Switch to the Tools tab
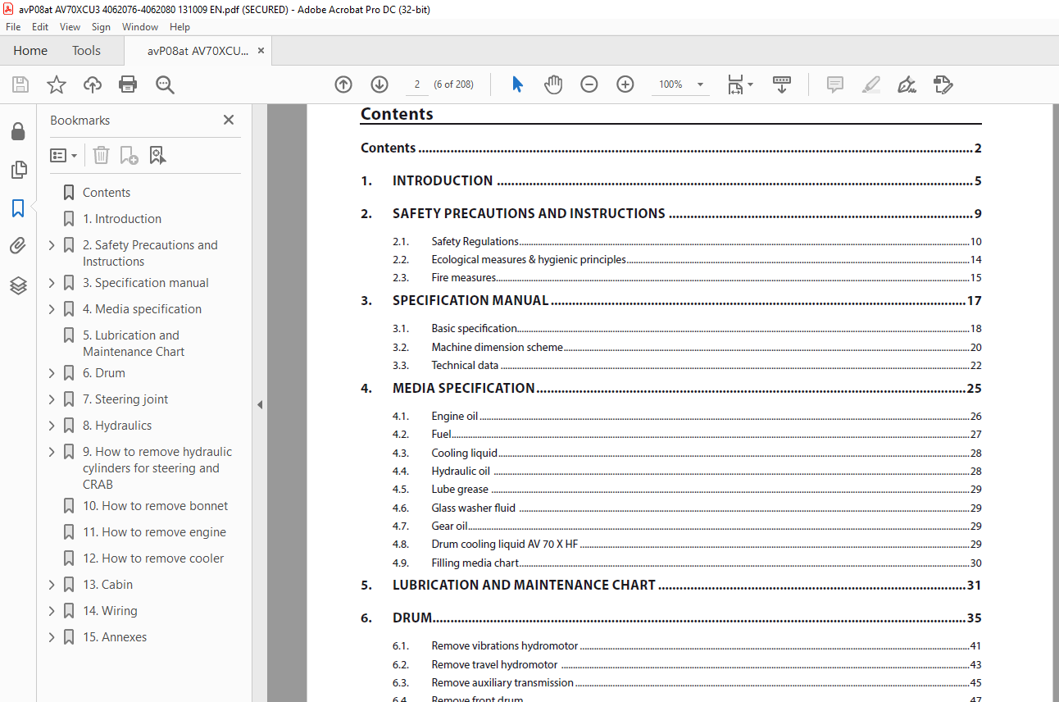The width and height of the screenshot is (1059, 702). (86, 51)
